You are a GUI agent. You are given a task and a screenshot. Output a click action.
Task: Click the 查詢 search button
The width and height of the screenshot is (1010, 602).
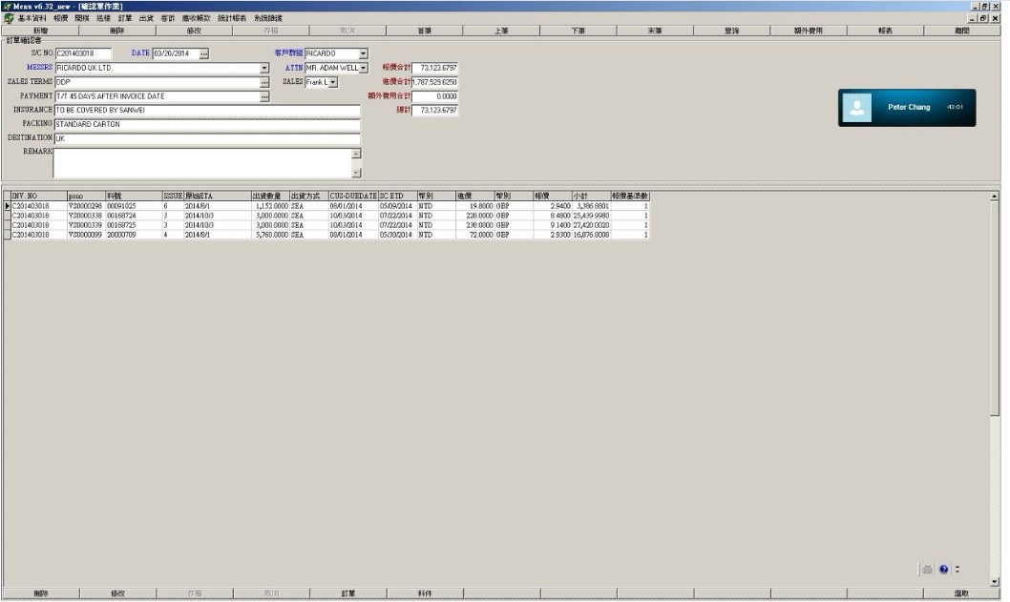(732, 31)
